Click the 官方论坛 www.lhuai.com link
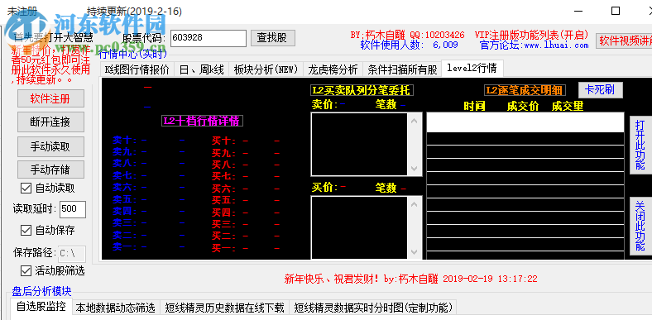Image resolution: width=652 pixels, height=320 pixels. (534, 45)
